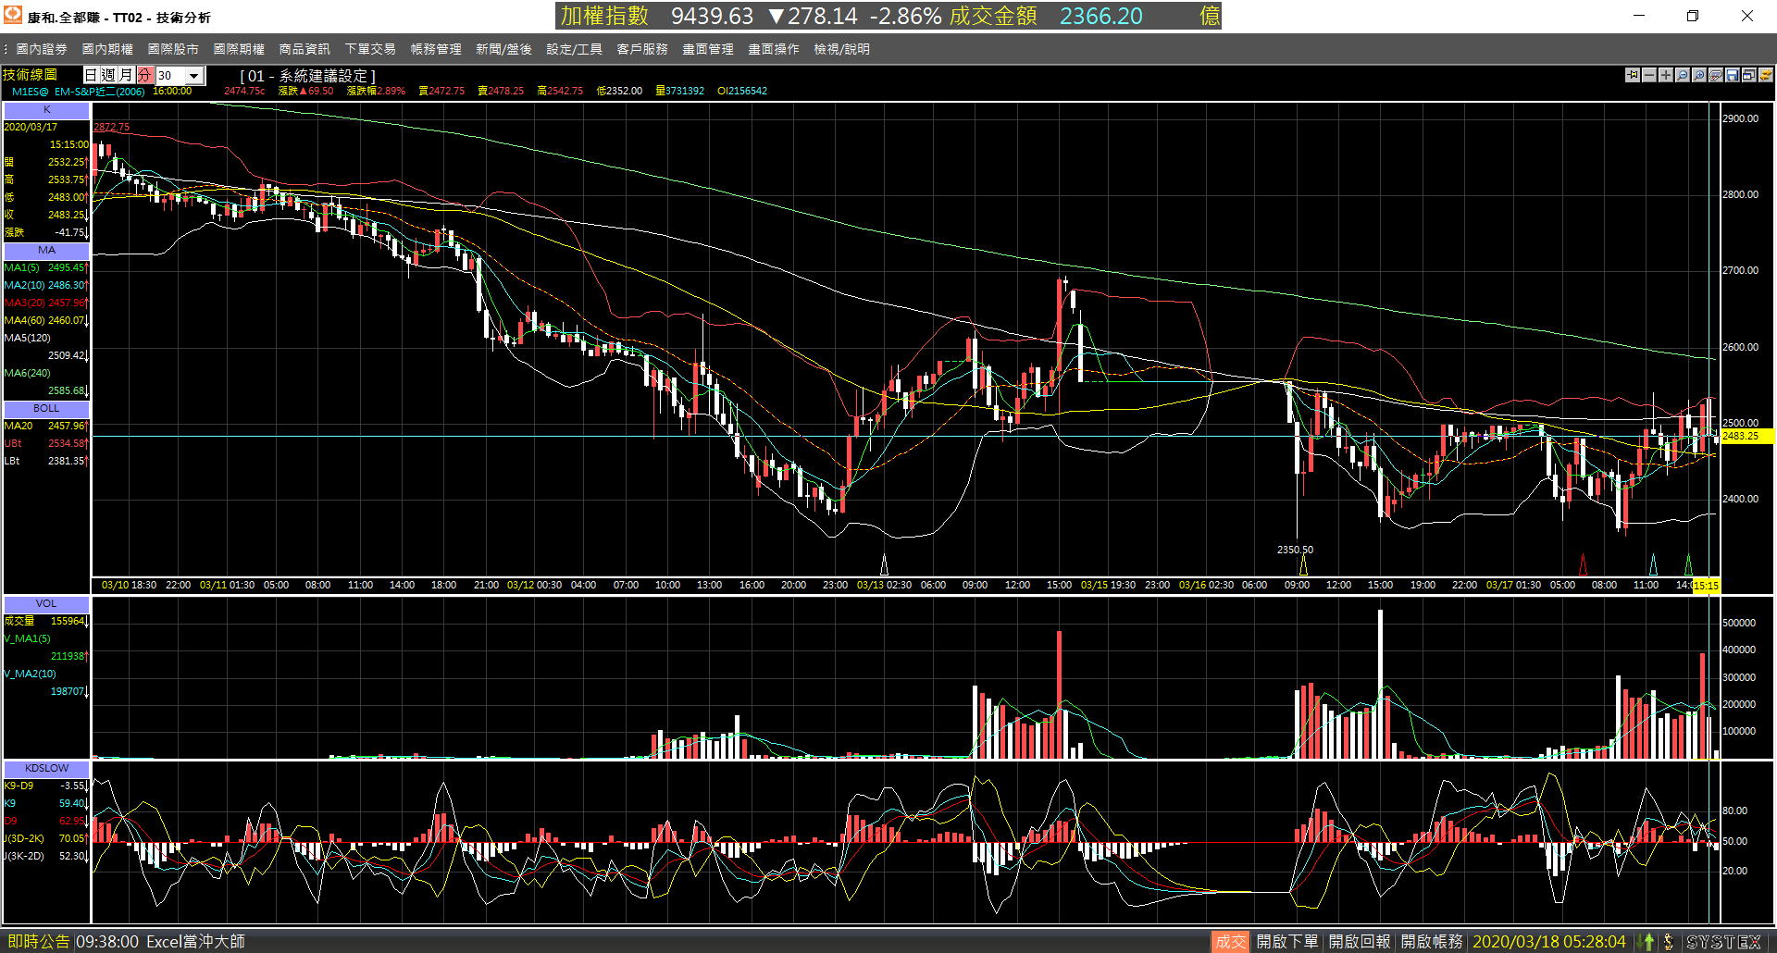Image resolution: width=1777 pixels, height=953 pixels.
Task: Click the pin chart toolbar icon
Action: 1633,75
